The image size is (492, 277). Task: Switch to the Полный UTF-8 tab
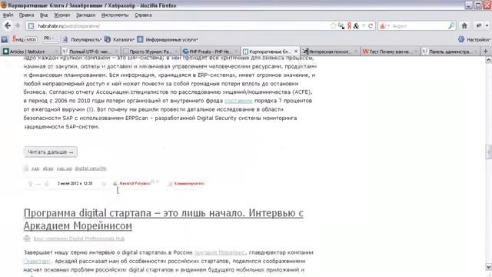90,52
